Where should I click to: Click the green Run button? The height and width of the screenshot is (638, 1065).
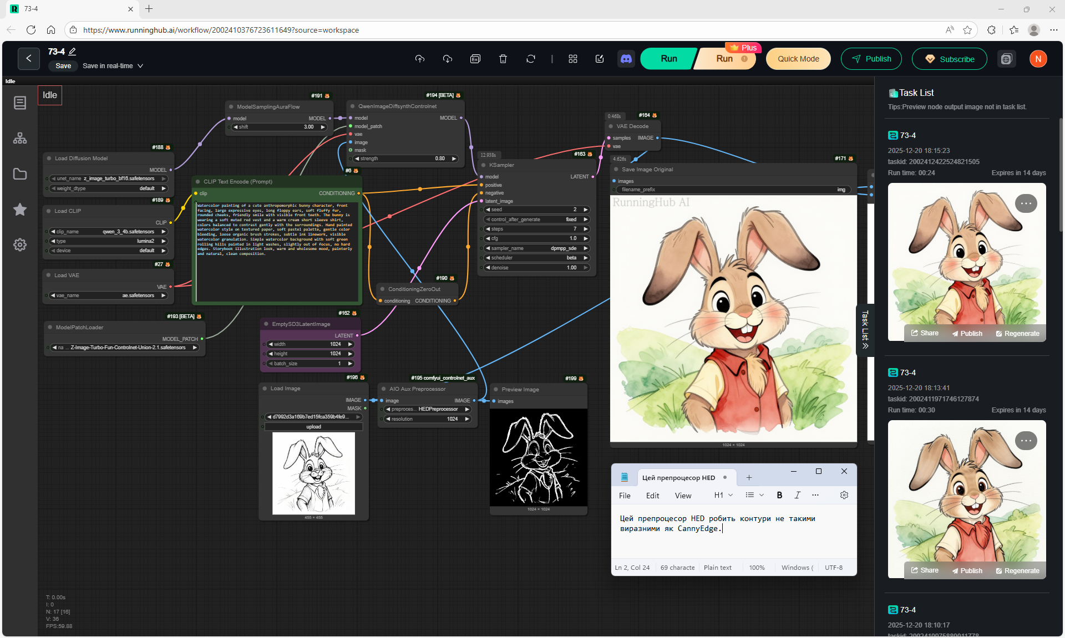coord(668,59)
